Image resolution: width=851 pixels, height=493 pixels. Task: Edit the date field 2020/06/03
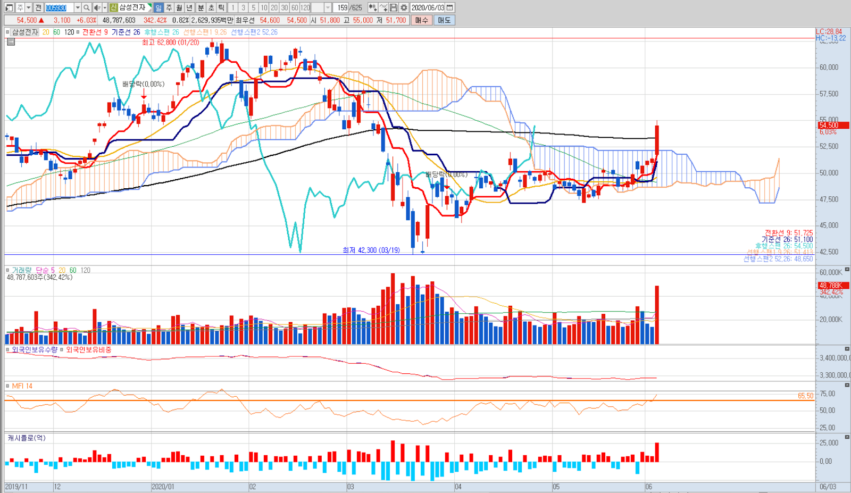(x=428, y=7)
